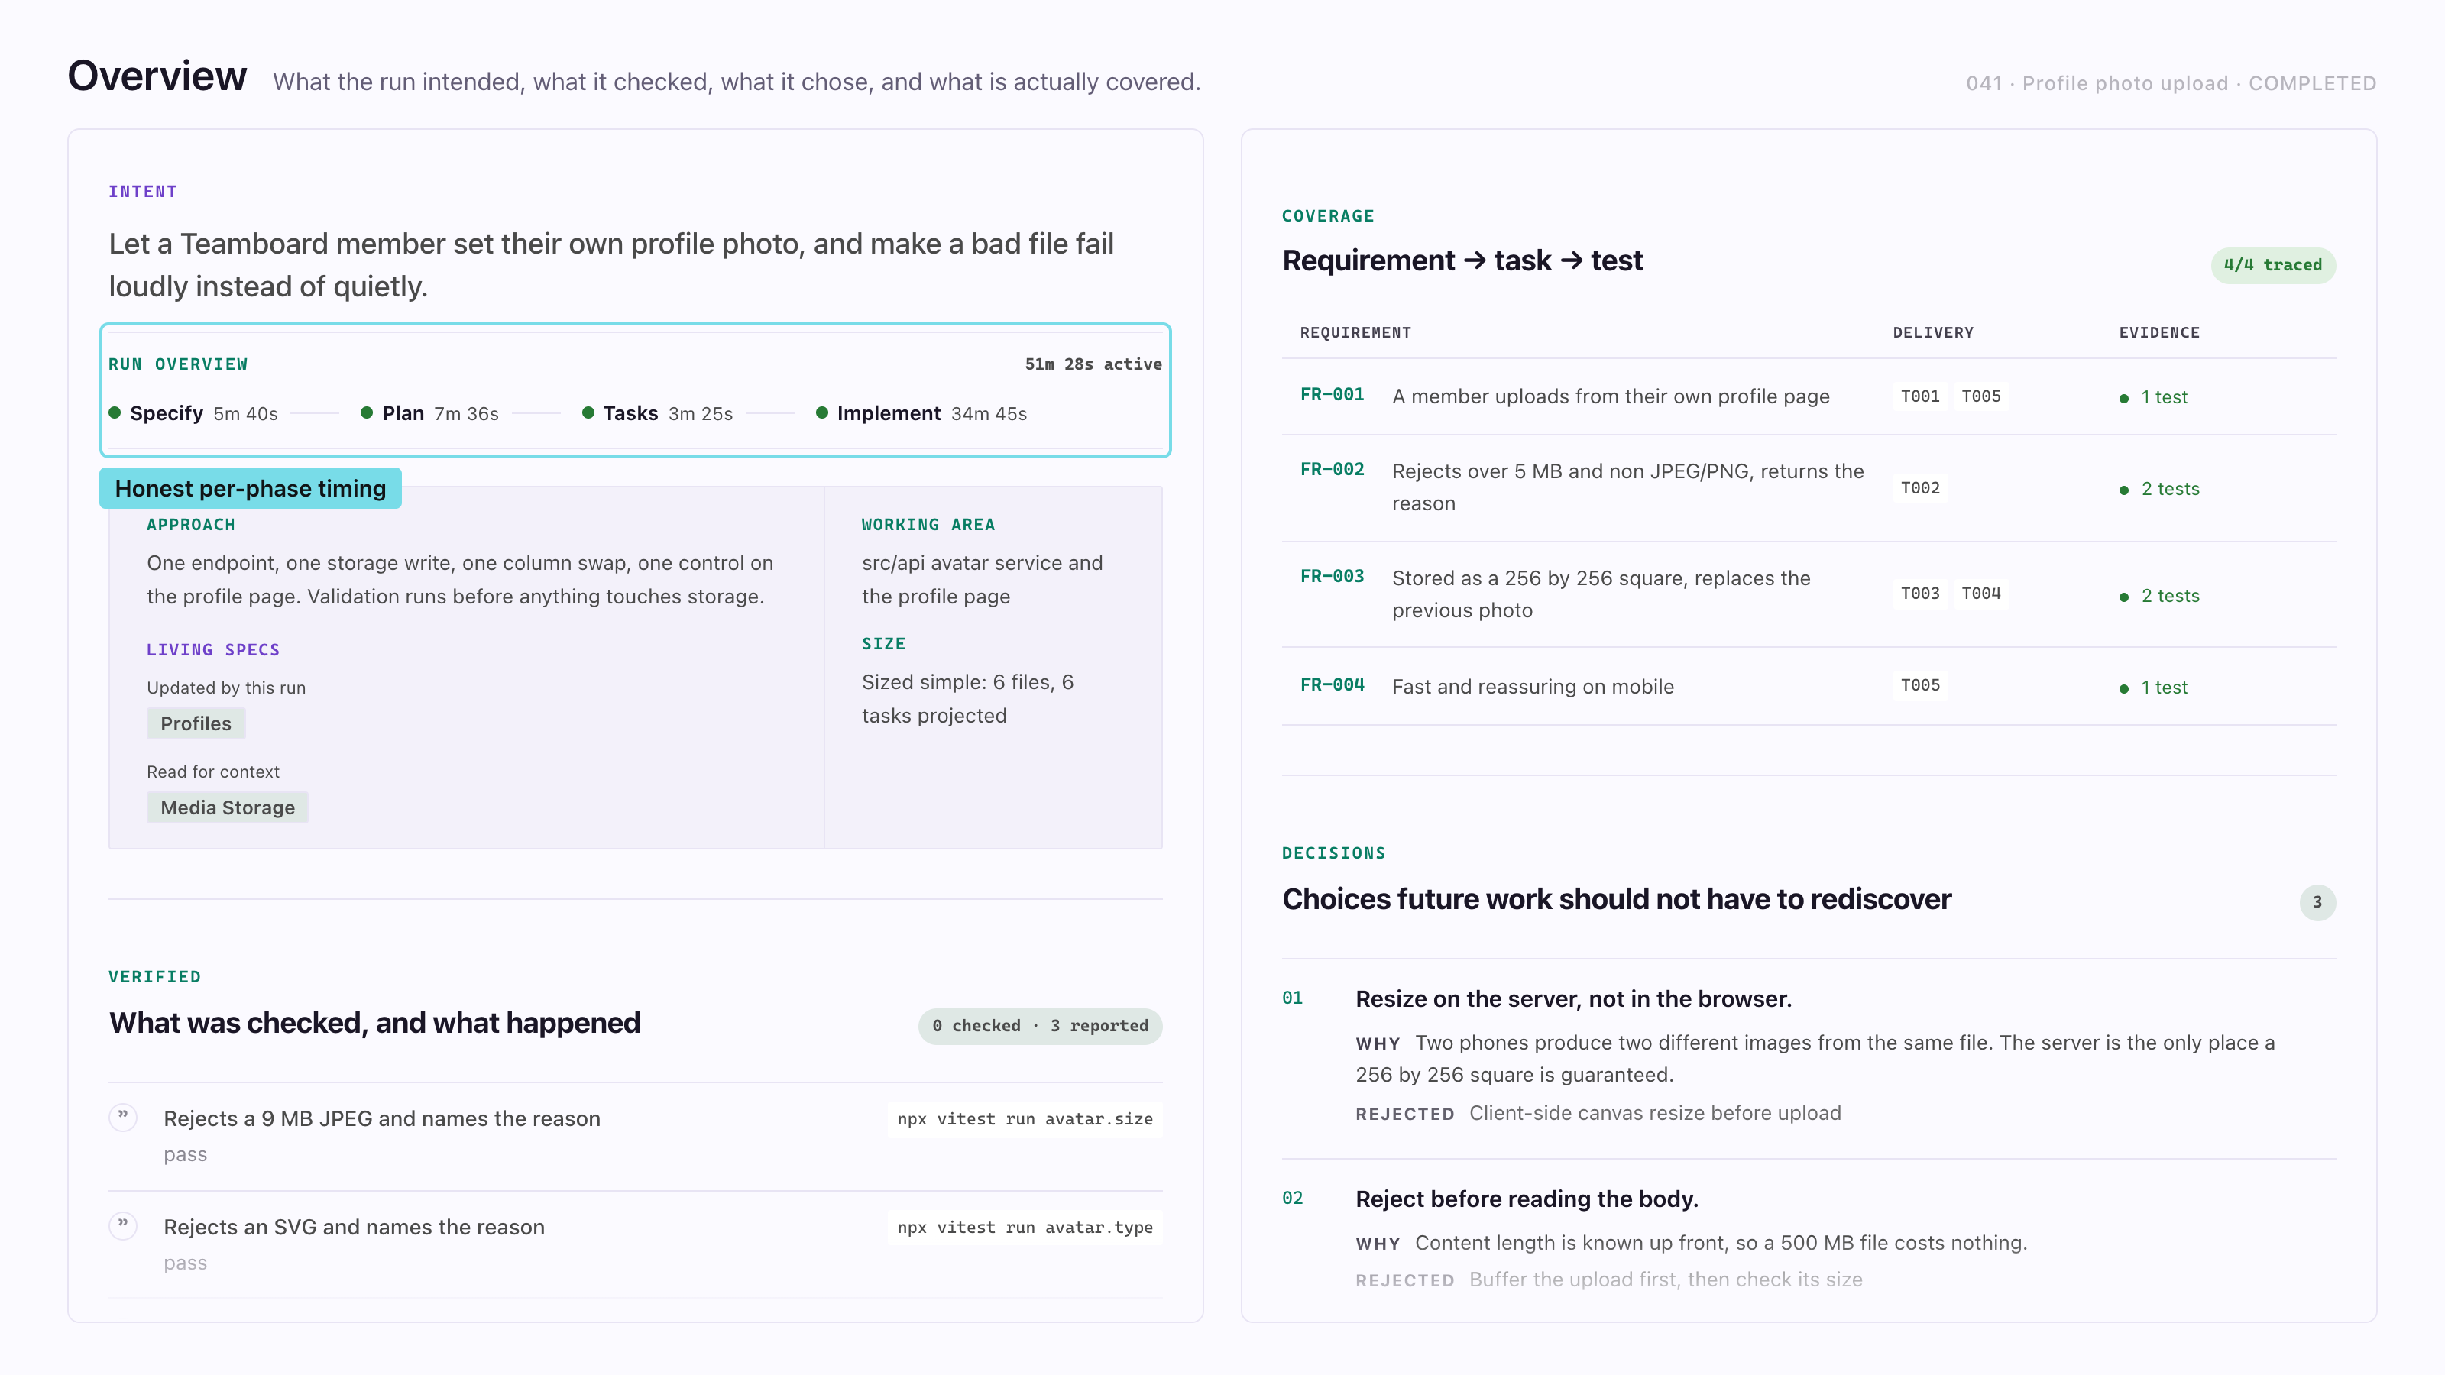Click the DELIVERY column header

click(x=1932, y=333)
